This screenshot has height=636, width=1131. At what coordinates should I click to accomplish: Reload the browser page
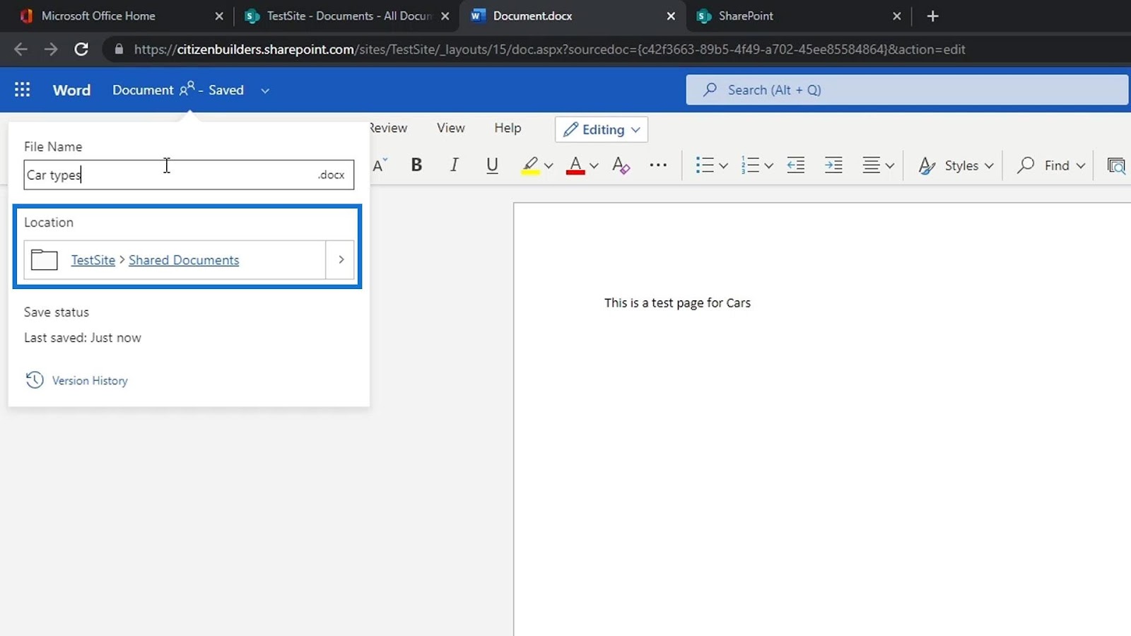tap(81, 49)
